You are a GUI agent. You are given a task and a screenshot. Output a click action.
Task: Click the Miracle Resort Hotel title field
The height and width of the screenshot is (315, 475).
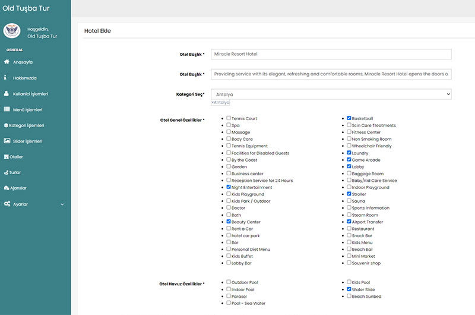pos(331,54)
